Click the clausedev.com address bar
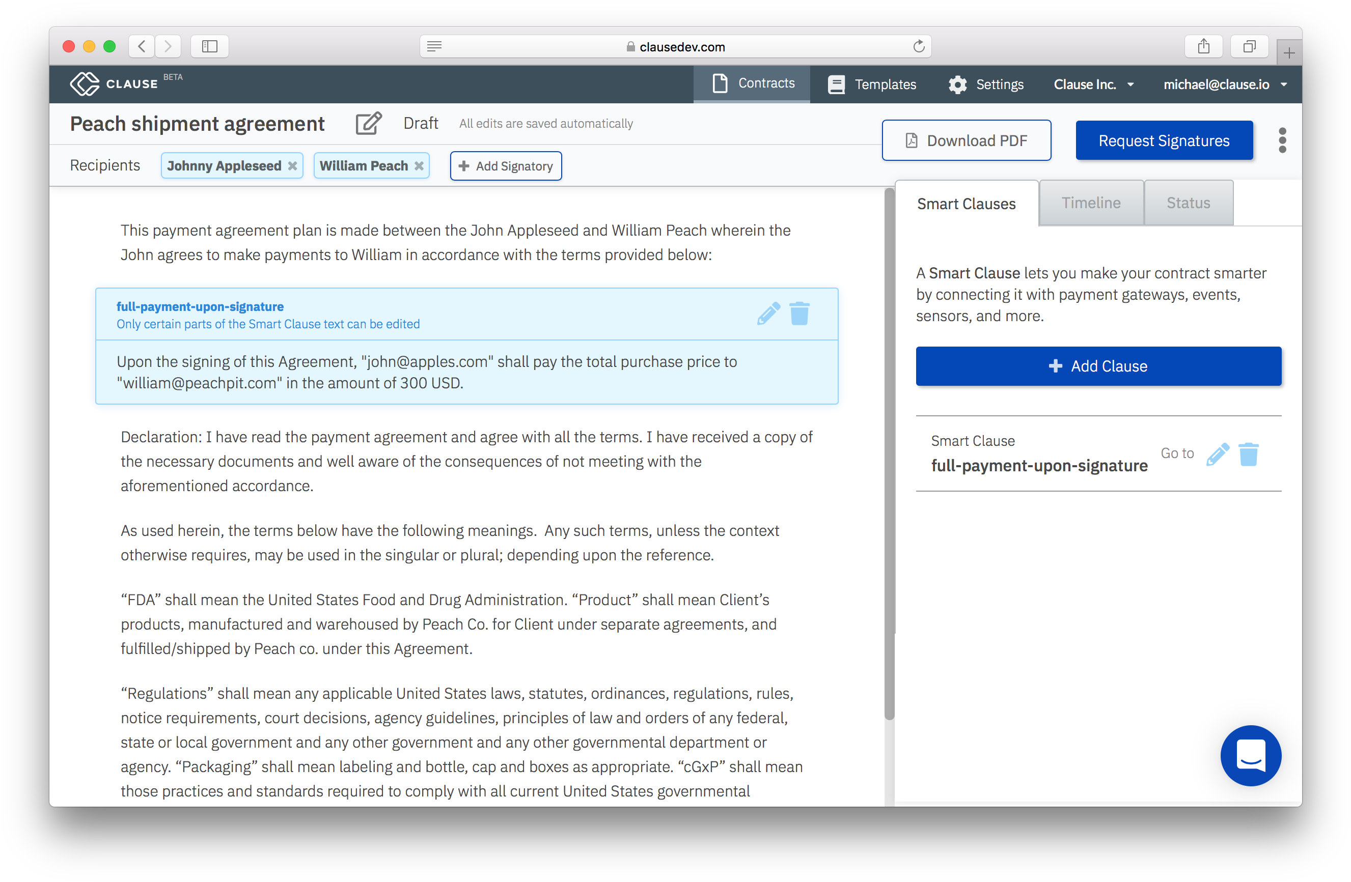 point(675,46)
